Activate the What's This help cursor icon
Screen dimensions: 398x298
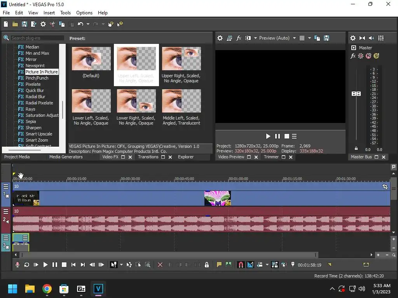[120, 24]
